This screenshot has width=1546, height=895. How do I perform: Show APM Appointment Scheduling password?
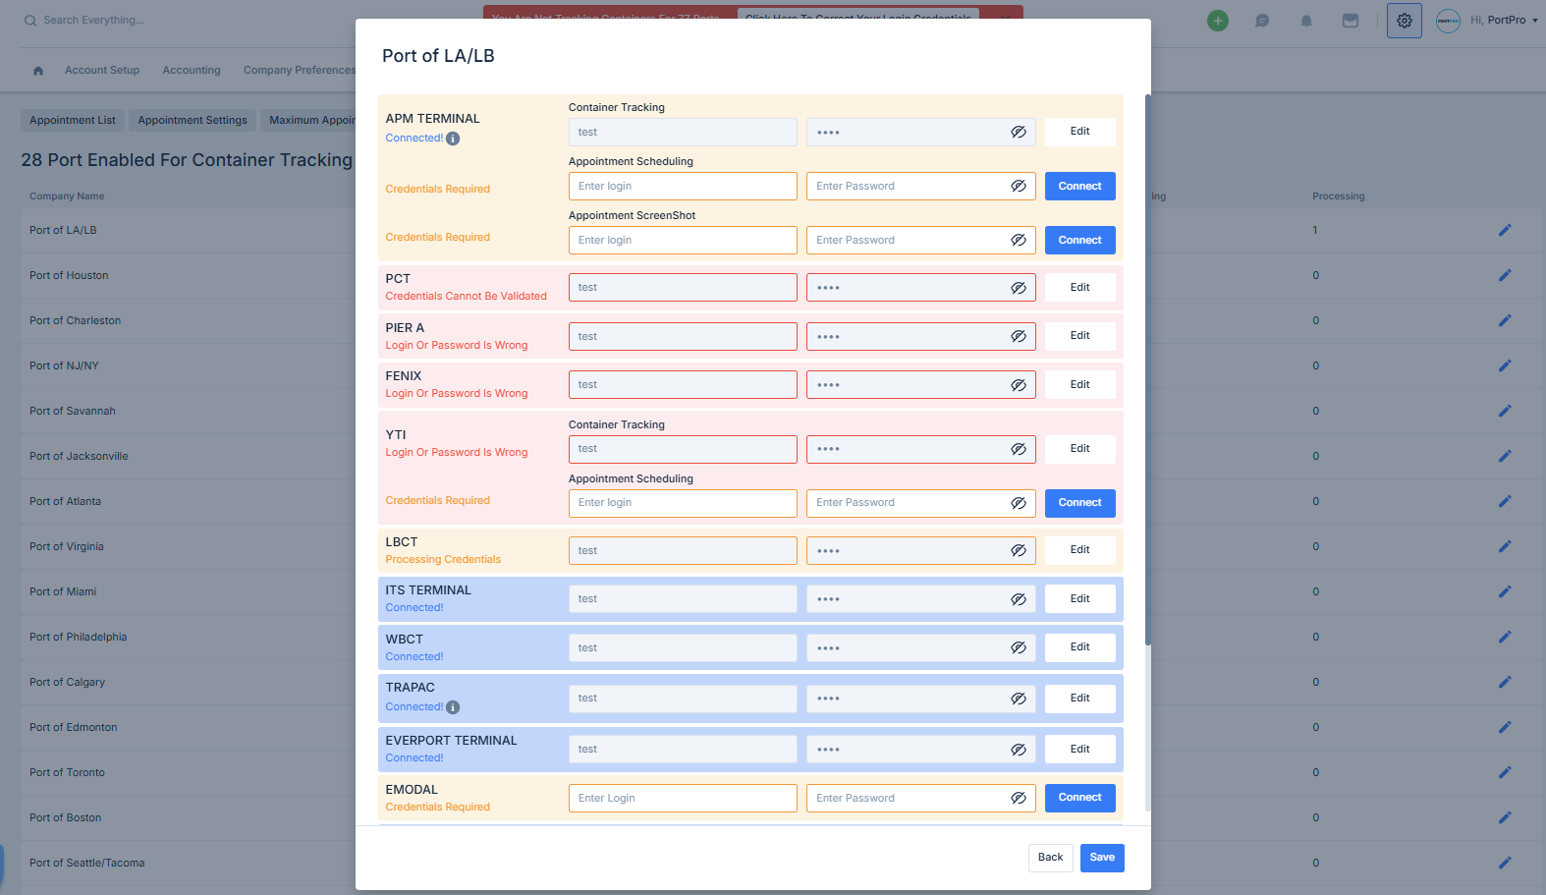pyautogui.click(x=1019, y=186)
